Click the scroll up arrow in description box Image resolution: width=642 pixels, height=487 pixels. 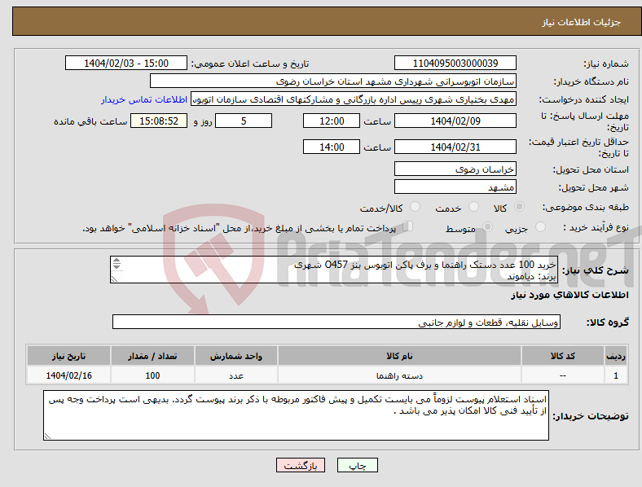117,261
